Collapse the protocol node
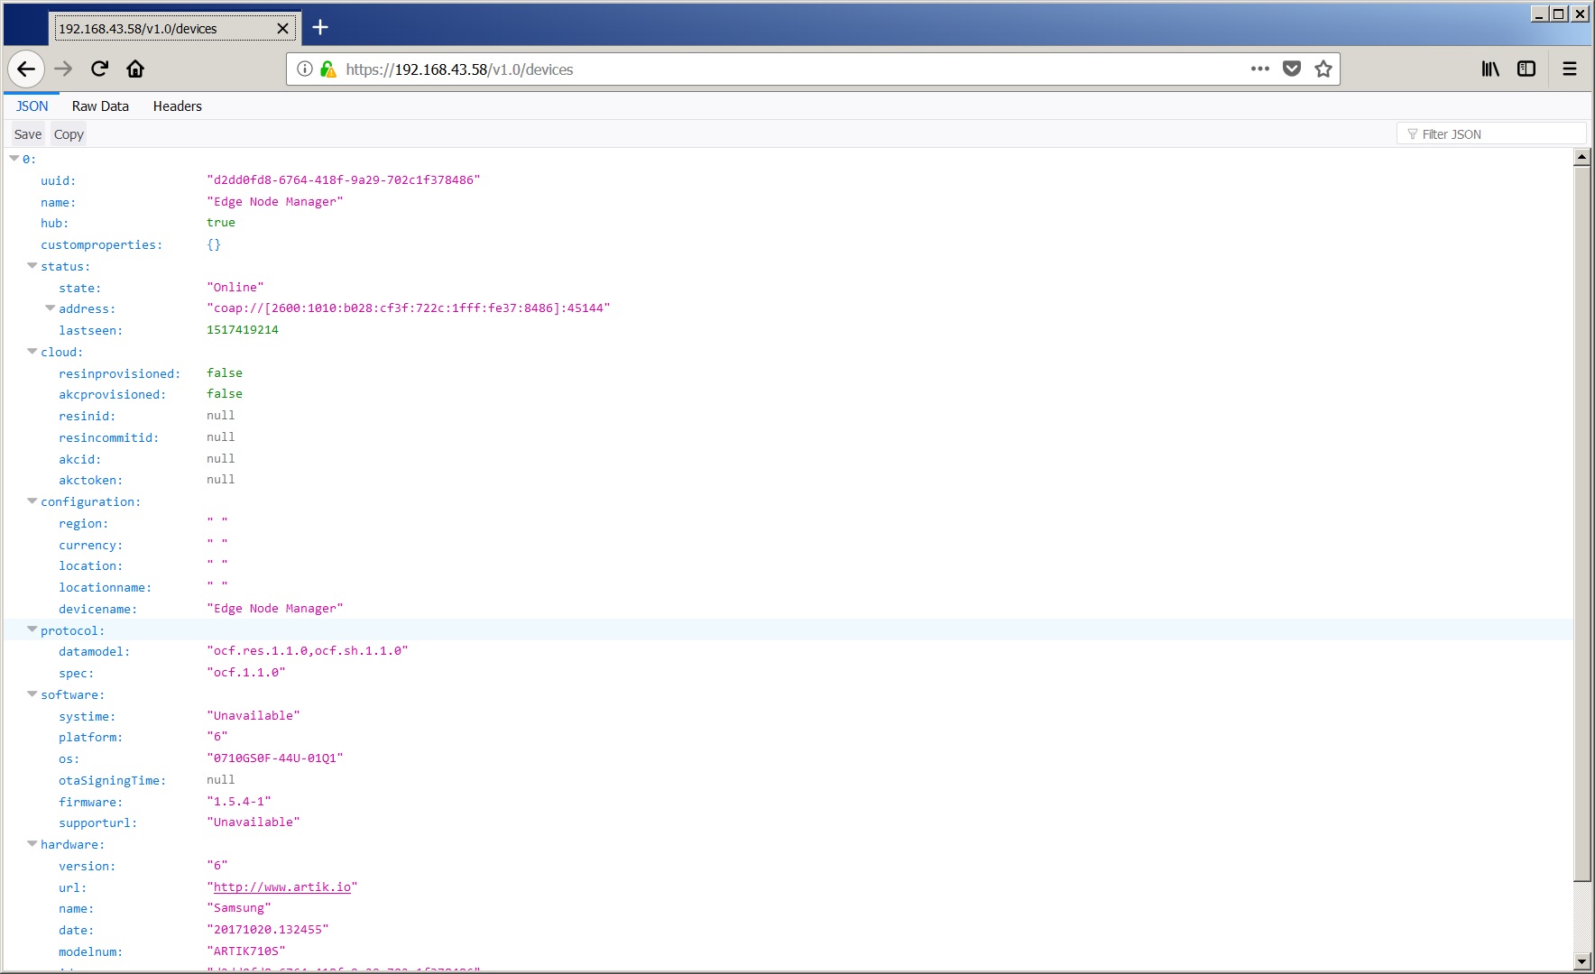1595x974 pixels. pyautogui.click(x=32, y=630)
